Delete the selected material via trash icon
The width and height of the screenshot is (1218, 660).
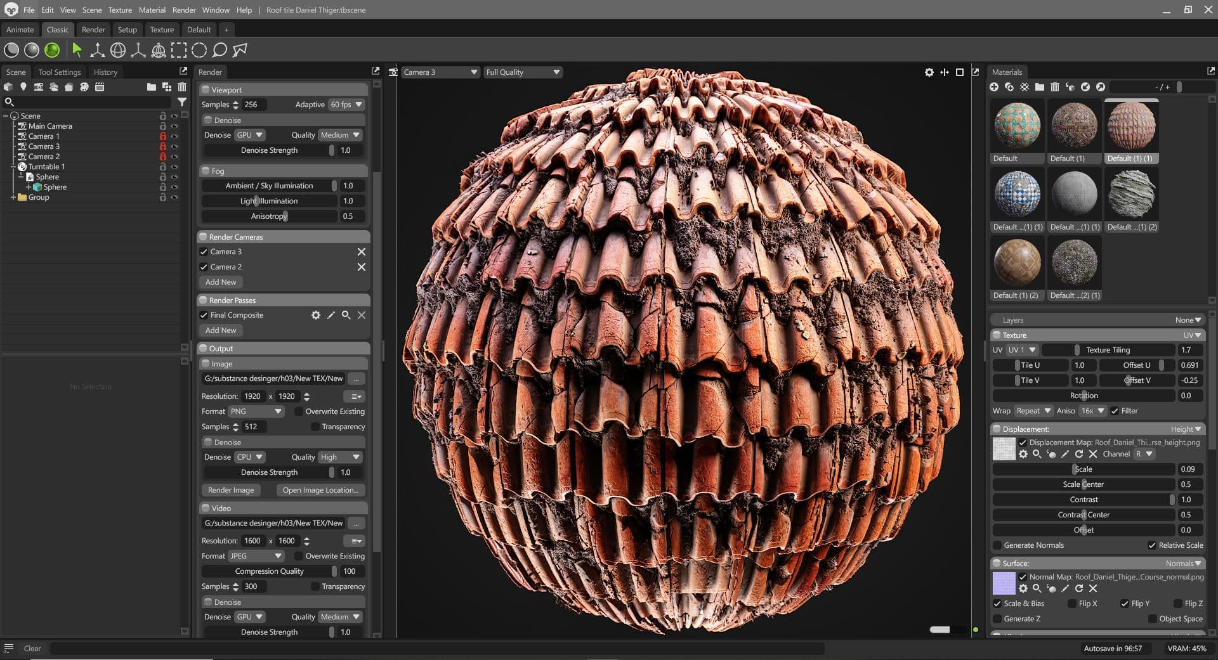pos(1055,87)
